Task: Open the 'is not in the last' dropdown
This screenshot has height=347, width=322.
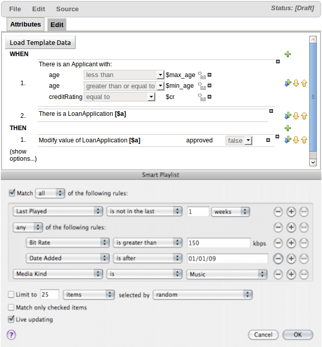Action: [x=144, y=211]
